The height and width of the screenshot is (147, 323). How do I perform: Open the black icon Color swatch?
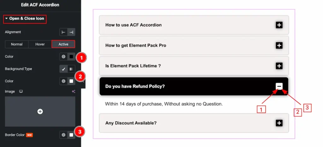(x=71, y=57)
